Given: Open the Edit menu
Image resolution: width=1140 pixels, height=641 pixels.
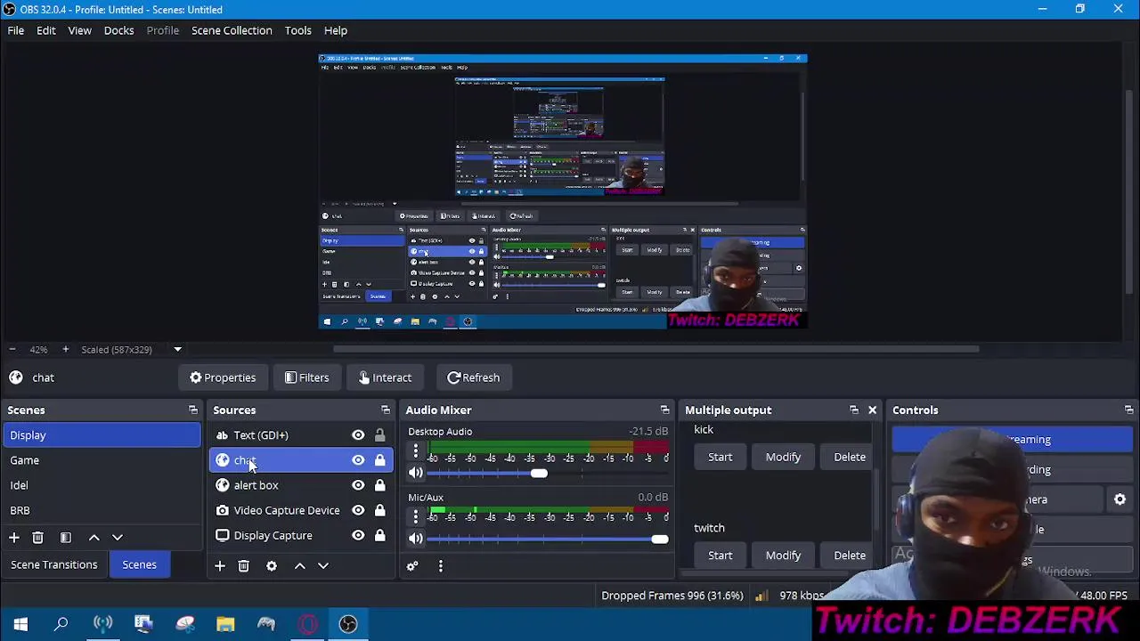Looking at the screenshot, I should pos(46,30).
